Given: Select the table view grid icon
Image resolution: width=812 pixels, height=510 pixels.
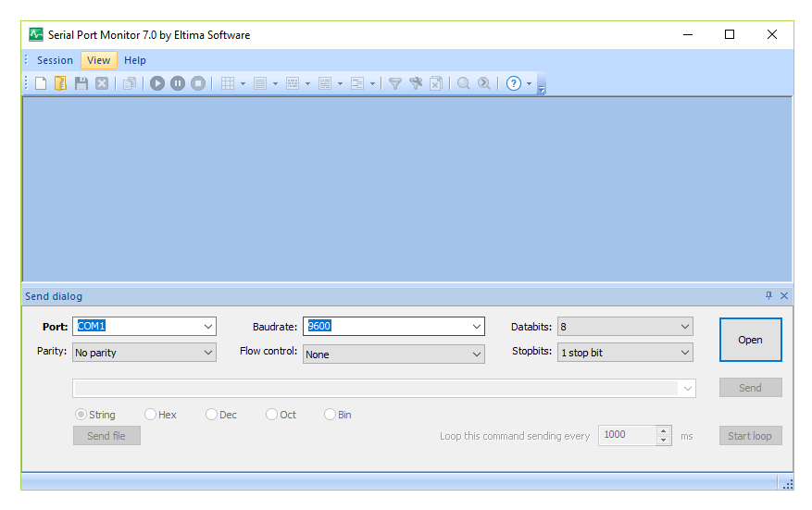Looking at the screenshot, I should tap(228, 83).
